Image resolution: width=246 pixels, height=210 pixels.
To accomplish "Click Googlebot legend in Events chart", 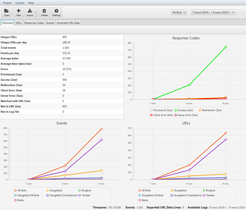I will (x=54, y=190).
